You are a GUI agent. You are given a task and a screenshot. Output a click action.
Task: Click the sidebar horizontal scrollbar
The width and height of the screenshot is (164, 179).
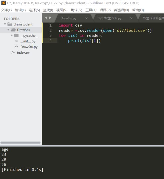20,142
